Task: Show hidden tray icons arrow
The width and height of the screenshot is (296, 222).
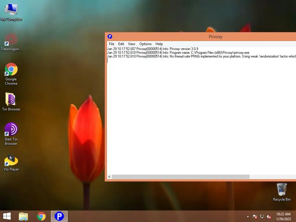Action: coord(248,217)
